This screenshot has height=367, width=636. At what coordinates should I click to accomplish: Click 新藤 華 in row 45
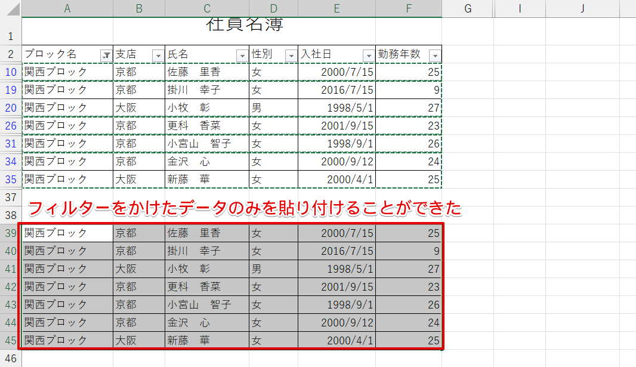click(189, 340)
